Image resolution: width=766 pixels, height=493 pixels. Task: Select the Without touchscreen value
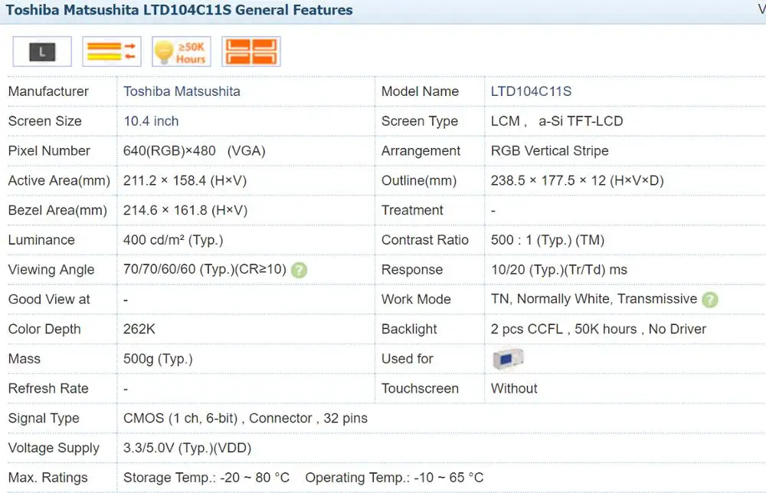point(514,389)
